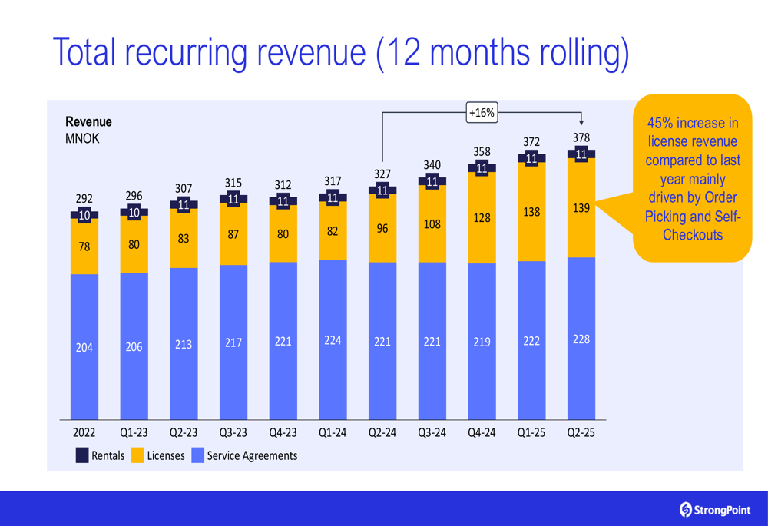Screen dimensions: 768x526
Task: Select the Q2-25 Licenses segment showing 139
Action: (581, 208)
